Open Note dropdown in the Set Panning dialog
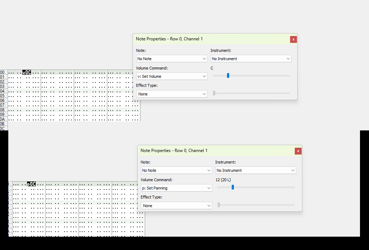Viewport: 369px width, 250px height. point(176,170)
